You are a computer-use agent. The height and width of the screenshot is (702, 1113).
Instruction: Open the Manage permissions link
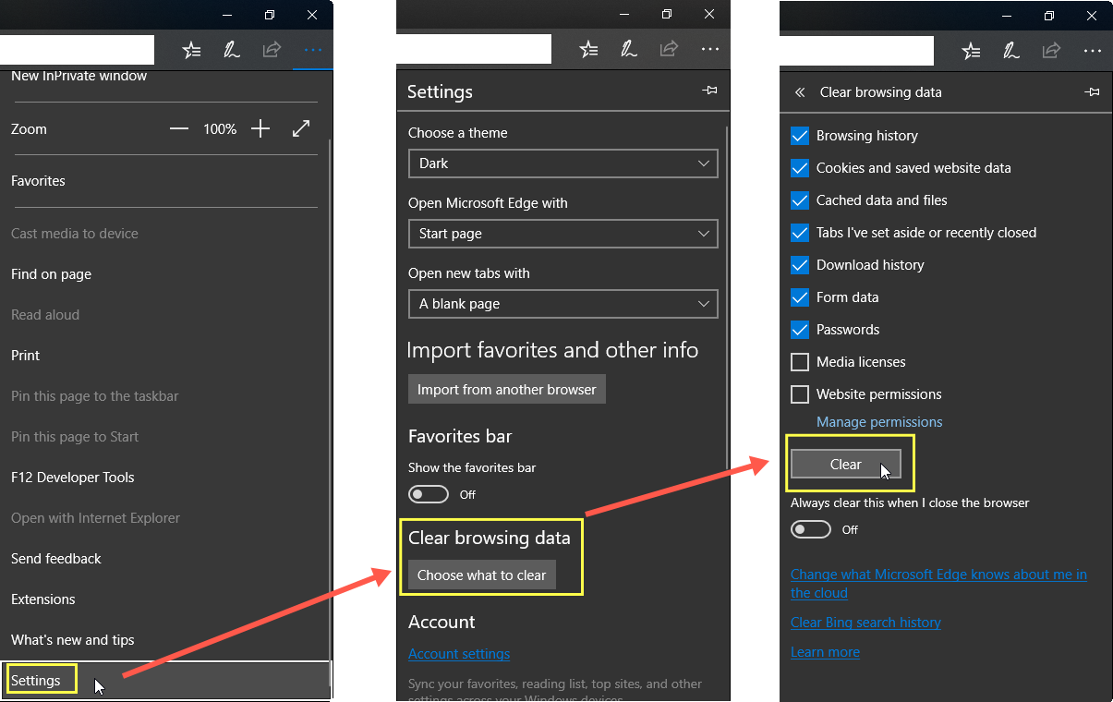click(878, 421)
